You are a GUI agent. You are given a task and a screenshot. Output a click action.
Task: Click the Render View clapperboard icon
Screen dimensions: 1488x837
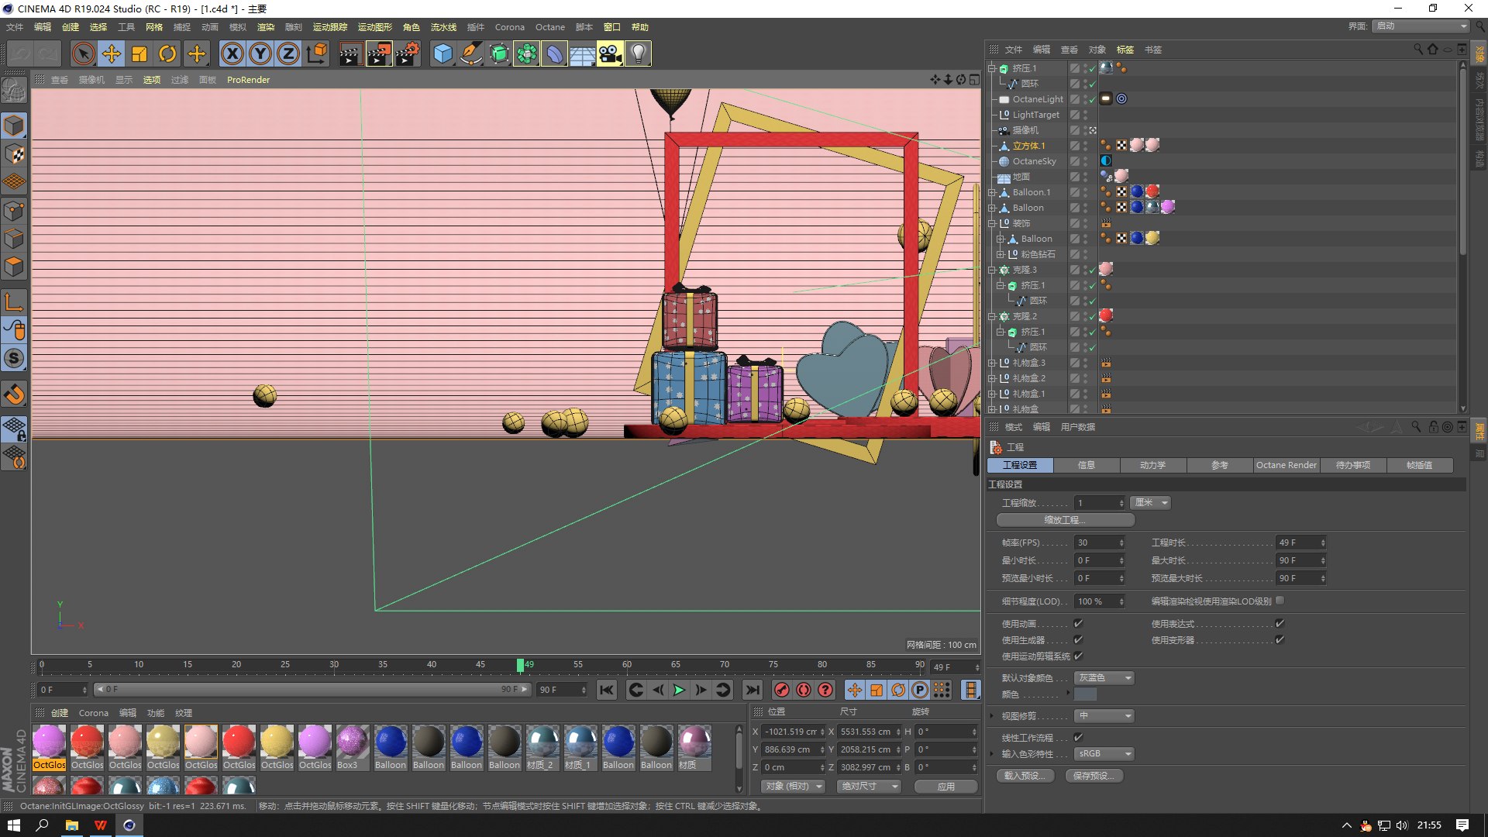tap(350, 53)
